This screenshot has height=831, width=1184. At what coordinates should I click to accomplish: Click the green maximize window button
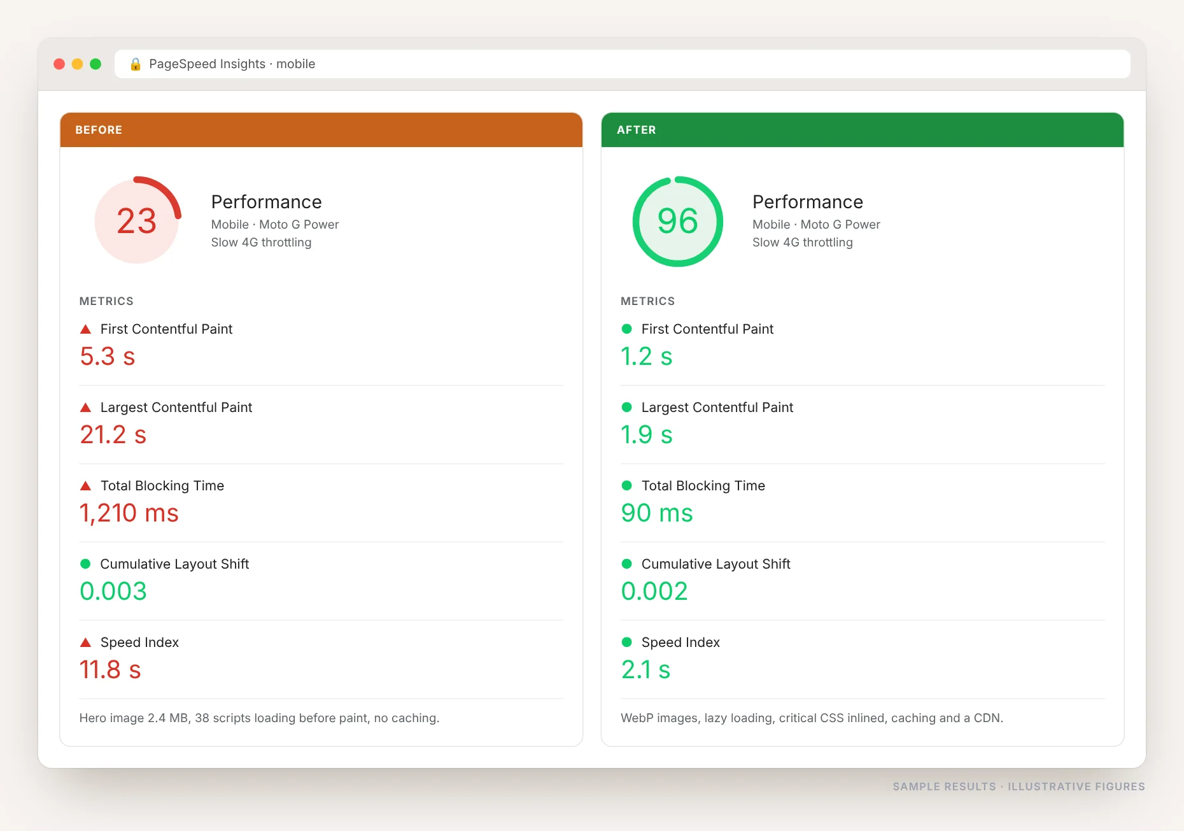(x=95, y=64)
